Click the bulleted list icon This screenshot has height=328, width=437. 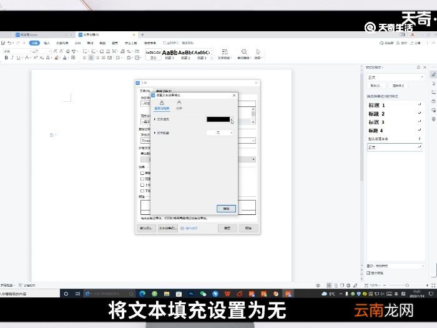pyautogui.click(x=86, y=51)
